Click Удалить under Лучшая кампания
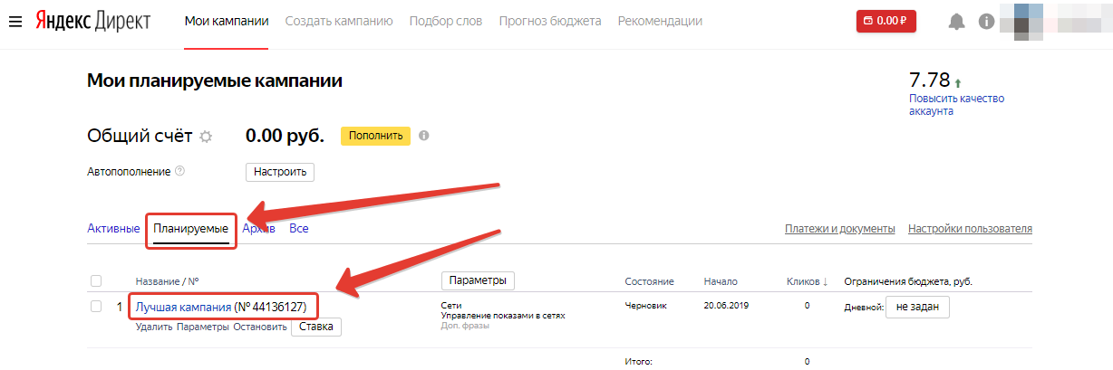 coord(154,327)
